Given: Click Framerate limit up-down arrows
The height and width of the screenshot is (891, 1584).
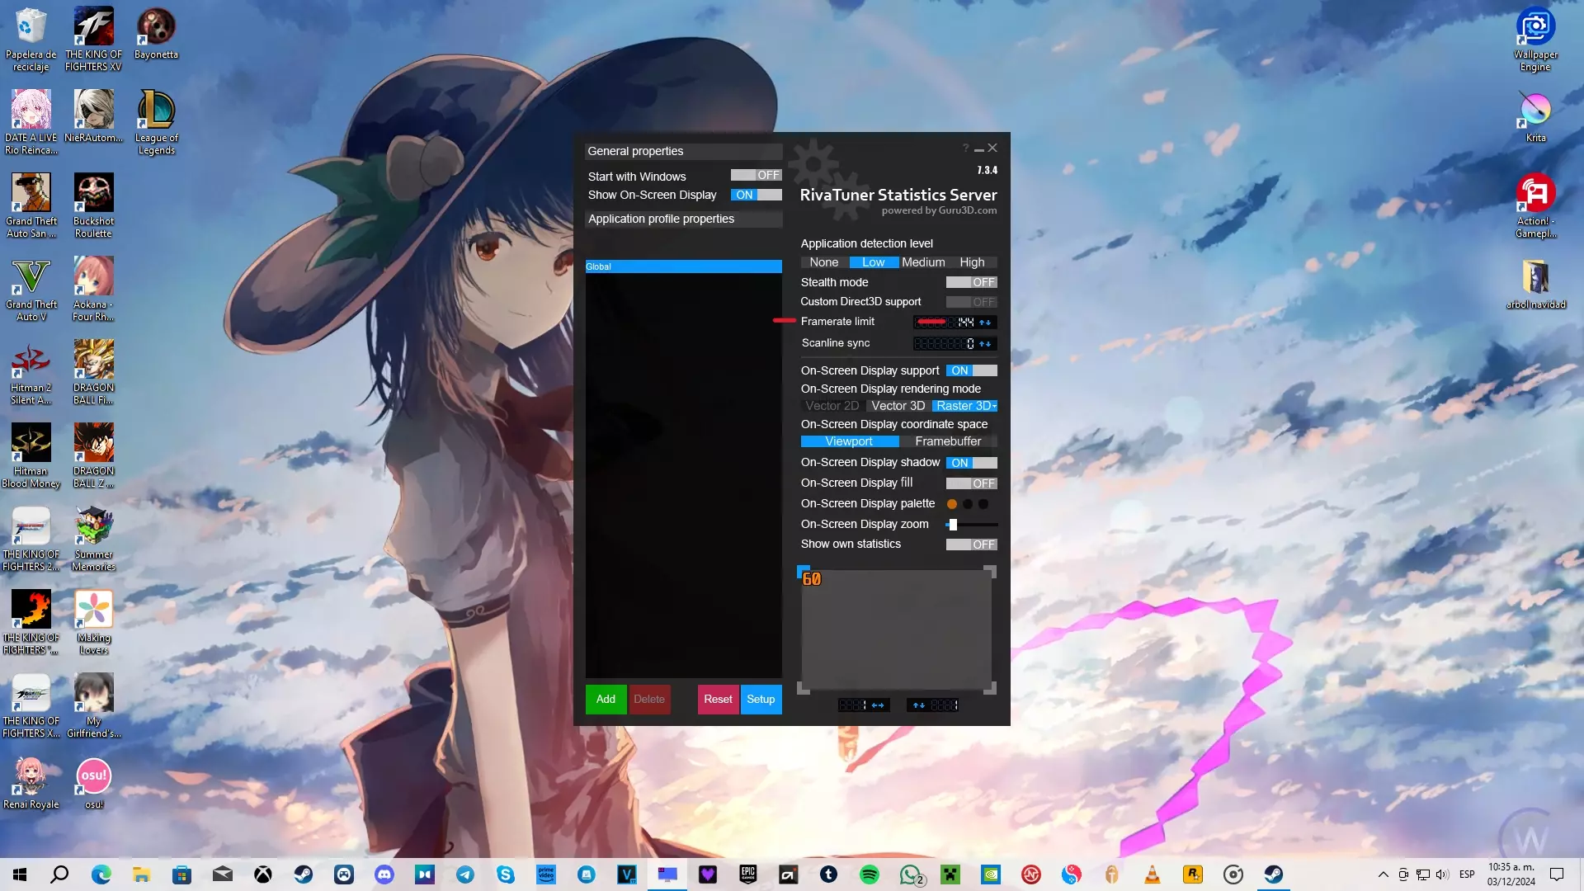Looking at the screenshot, I should coord(985,323).
